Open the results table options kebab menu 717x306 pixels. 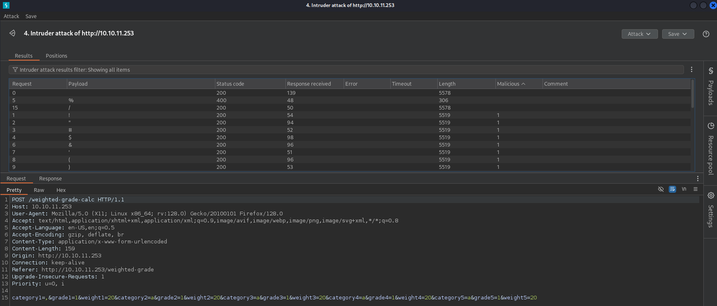tap(692, 70)
